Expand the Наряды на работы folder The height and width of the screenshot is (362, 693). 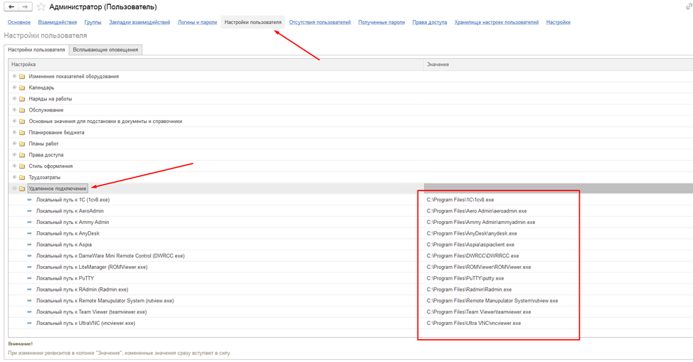[x=14, y=99]
